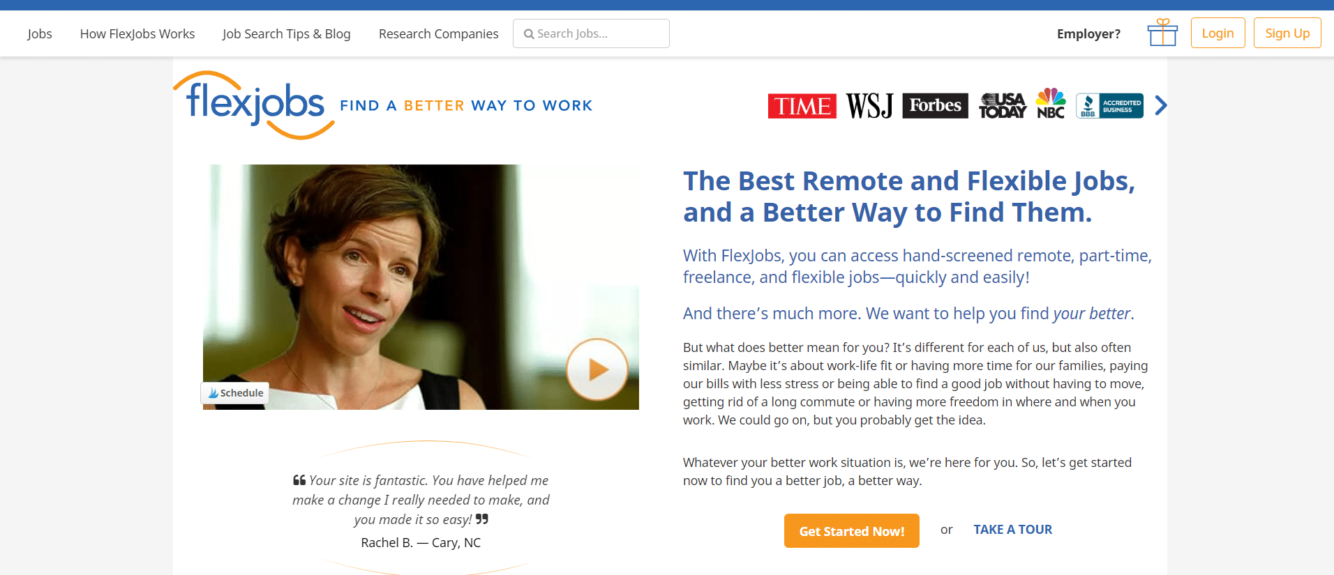The width and height of the screenshot is (1334, 575).
Task: Play the testimonial video
Action: pyautogui.click(x=597, y=369)
